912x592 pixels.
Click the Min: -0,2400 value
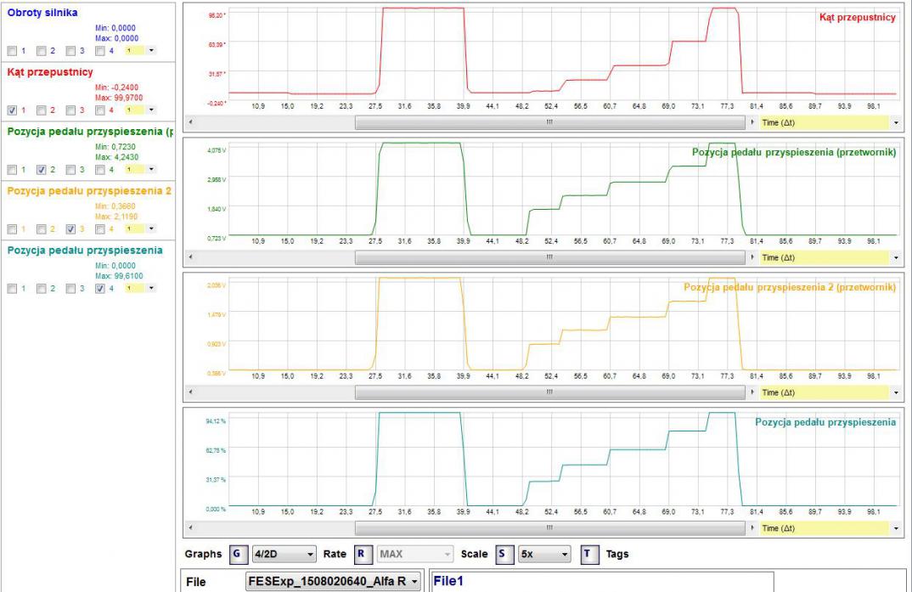point(117,87)
